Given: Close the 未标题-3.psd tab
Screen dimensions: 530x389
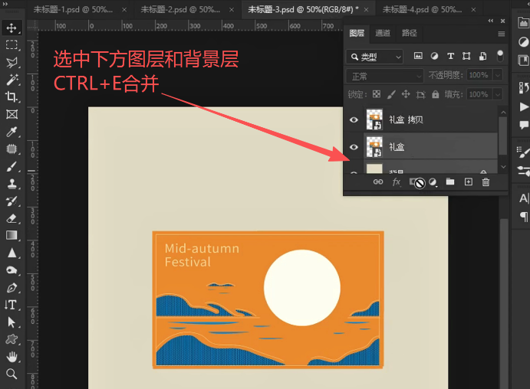Looking at the screenshot, I should tap(366, 10).
